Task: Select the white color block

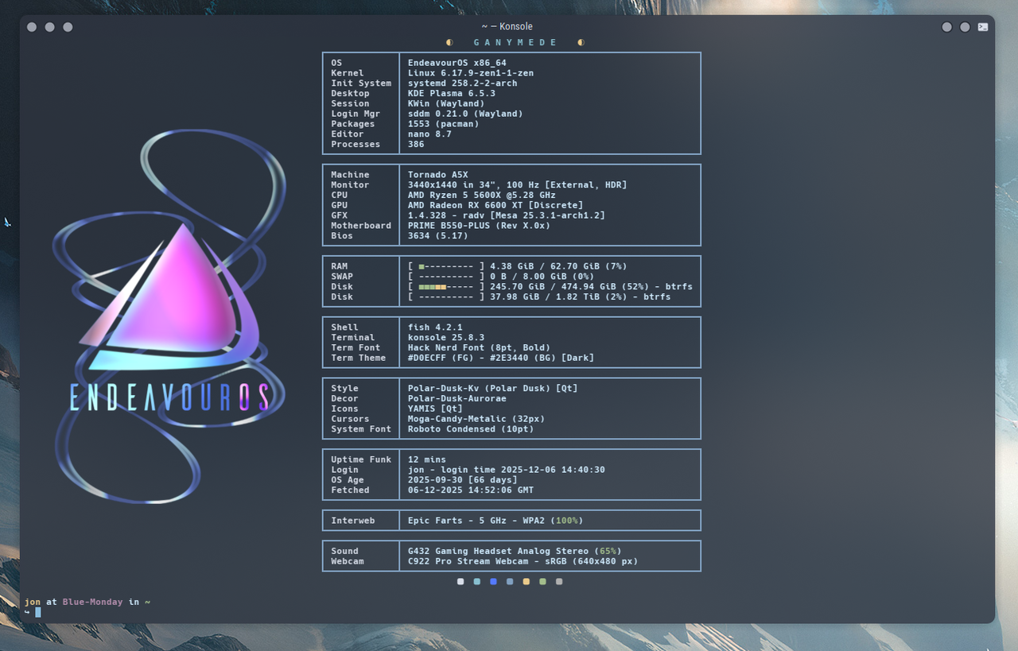Action: [x=460, y=582]
